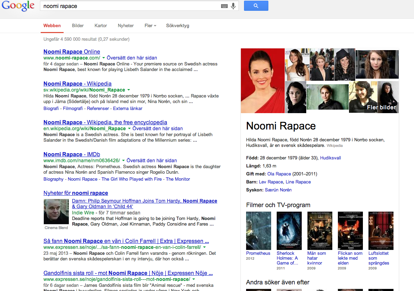The height and width of the screenshot is (291, 414).
Task: Open Noomi Rapace - IMDb result
Action: (x=72, y=154)
